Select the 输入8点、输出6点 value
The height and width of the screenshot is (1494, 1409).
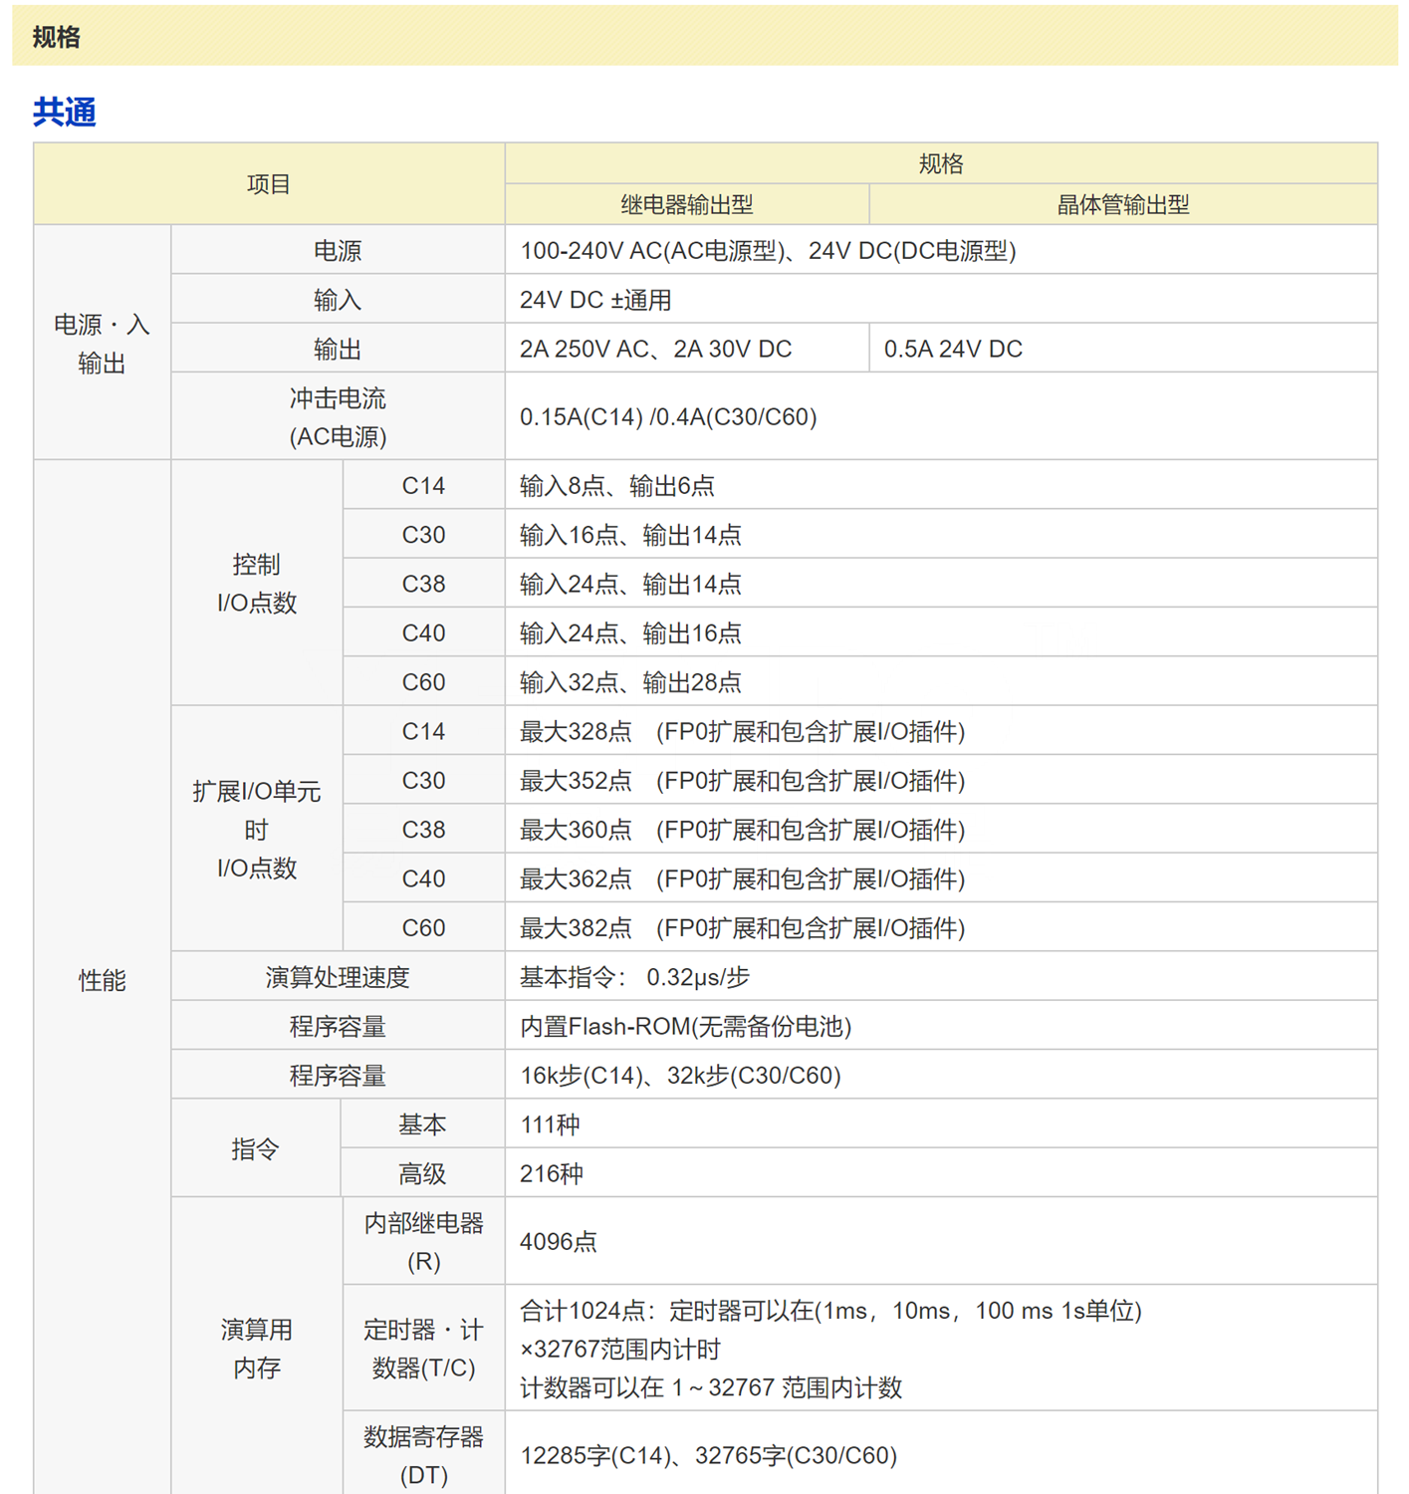(941, 485)
